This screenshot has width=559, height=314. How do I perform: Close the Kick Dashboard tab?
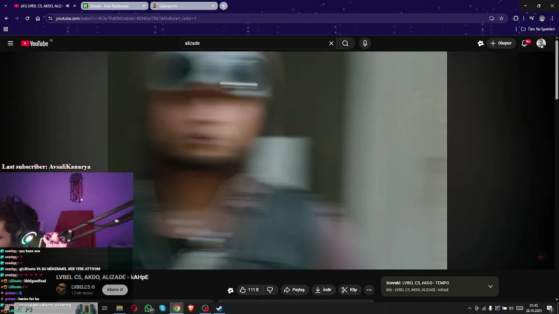144,6
